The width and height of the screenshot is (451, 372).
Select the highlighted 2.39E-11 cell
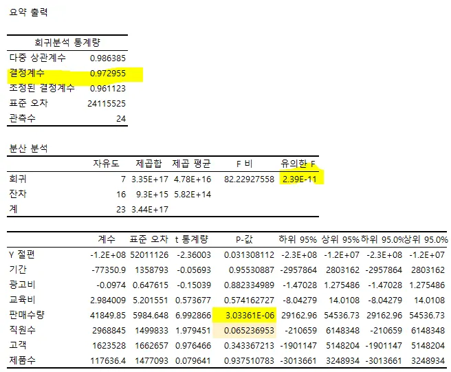click(x=300, y=179)
